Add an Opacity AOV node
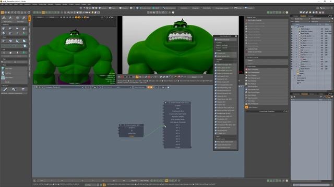Viewport: 334px width, 187px height. [225, 102]
